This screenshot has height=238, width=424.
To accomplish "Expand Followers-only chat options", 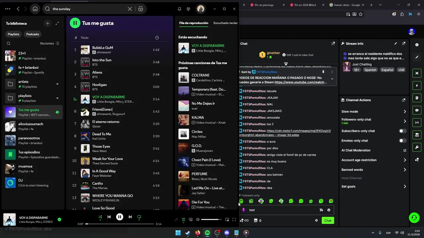I will tap(405, 121).
